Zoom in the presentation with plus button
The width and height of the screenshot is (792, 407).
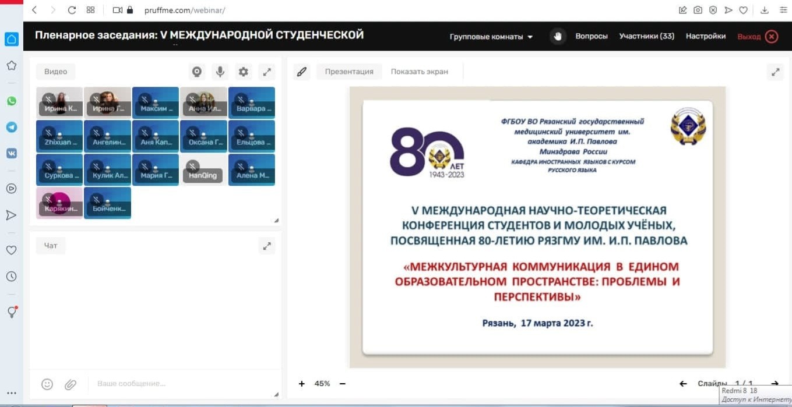coord(301,384)
